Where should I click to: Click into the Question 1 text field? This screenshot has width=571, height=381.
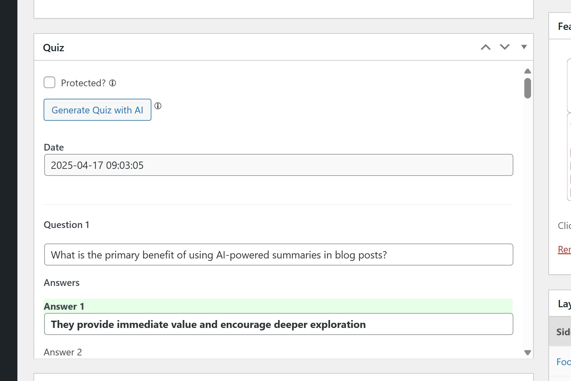(279, 255)
